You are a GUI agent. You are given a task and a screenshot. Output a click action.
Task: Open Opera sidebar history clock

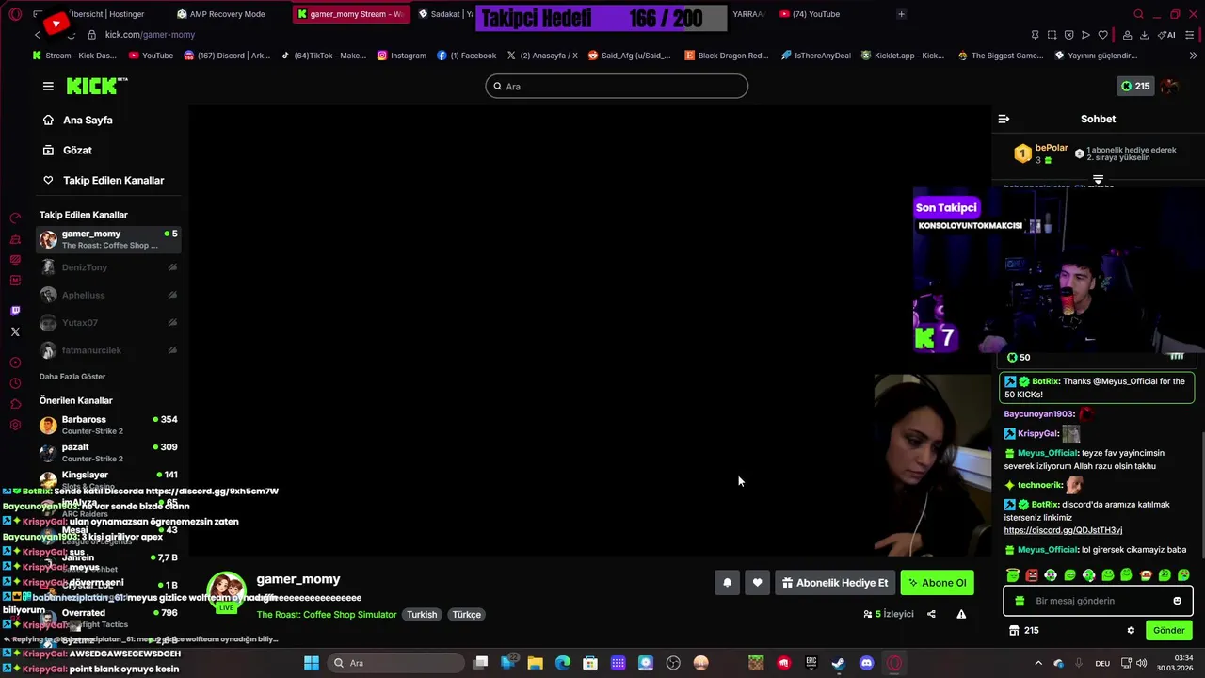click(15, 383)
